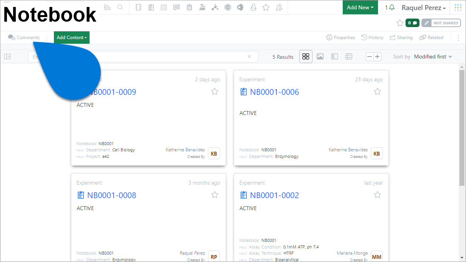Switch to card grid view
The width and height of the screenshot is (466, 262).
pyautogui.click(x=306, y=57)
